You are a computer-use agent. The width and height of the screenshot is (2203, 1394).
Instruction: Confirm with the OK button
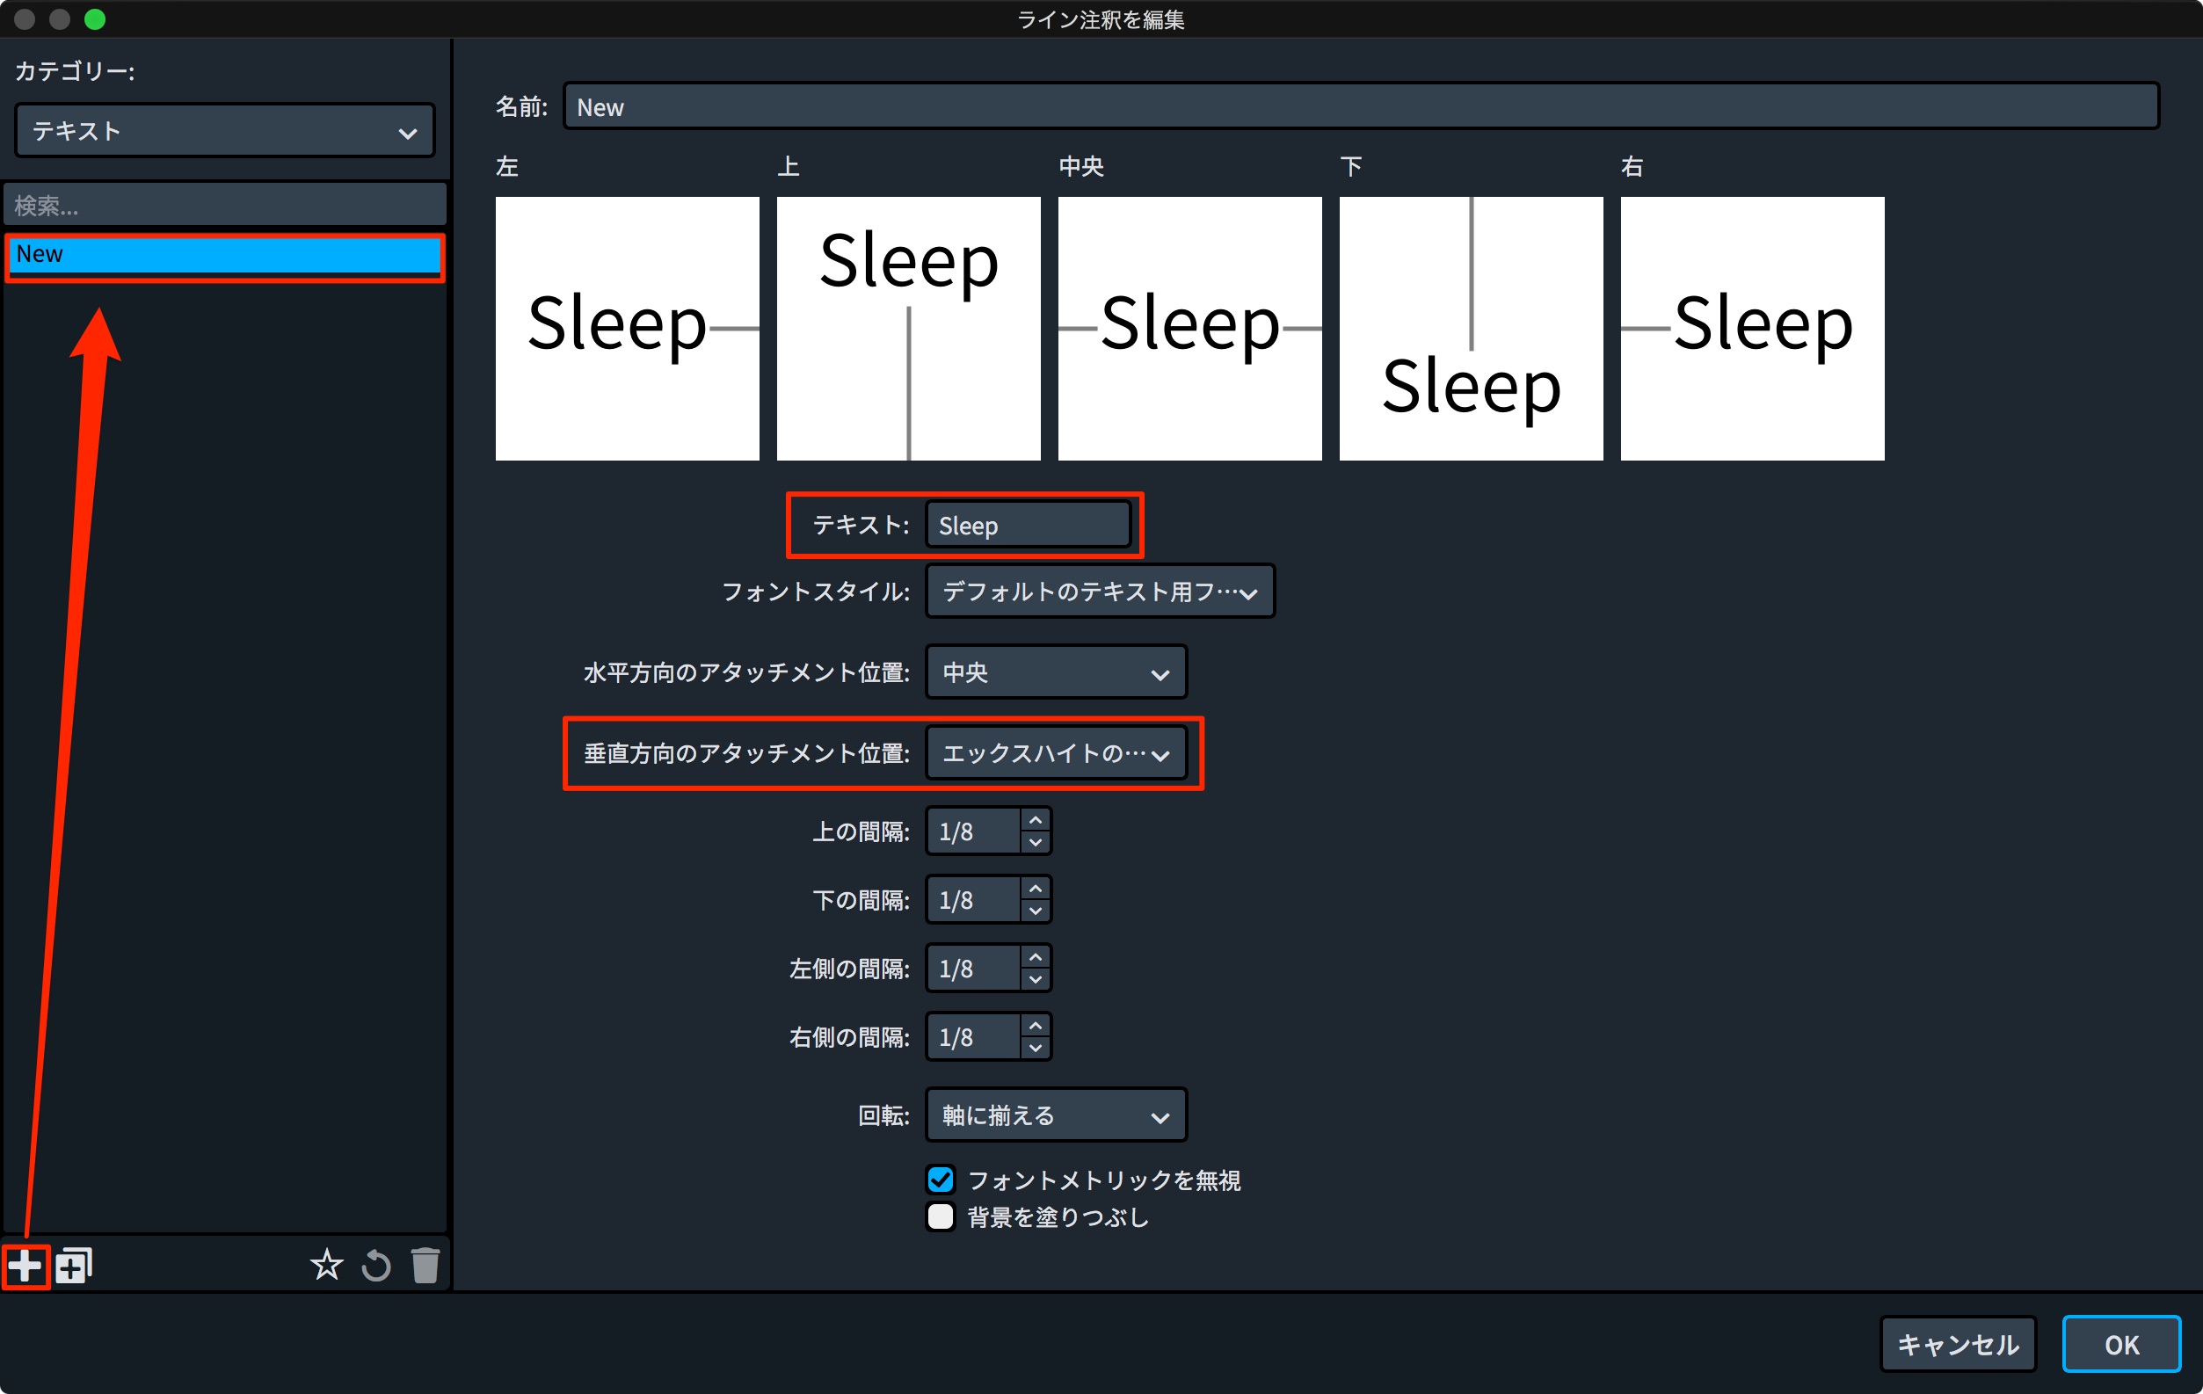pyautogui.click(x=2121, y=1345)
